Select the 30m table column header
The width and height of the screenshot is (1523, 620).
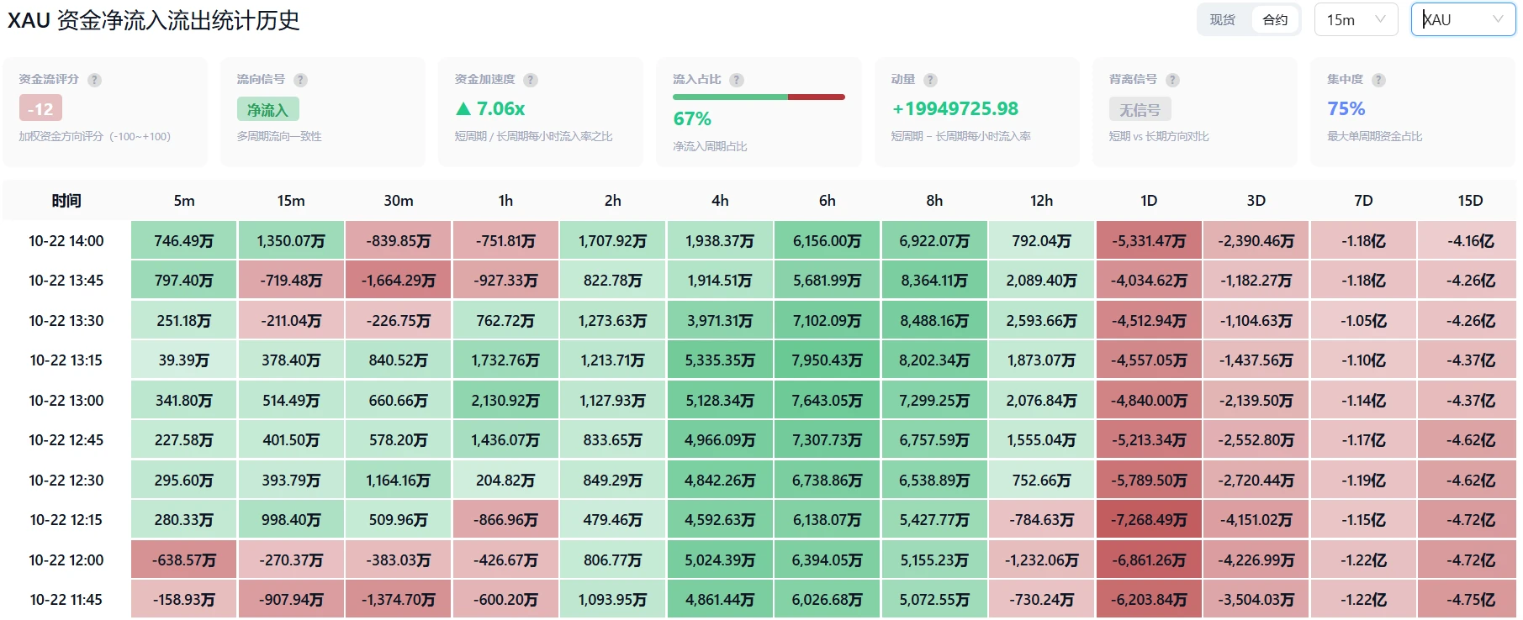click(399, 201)
